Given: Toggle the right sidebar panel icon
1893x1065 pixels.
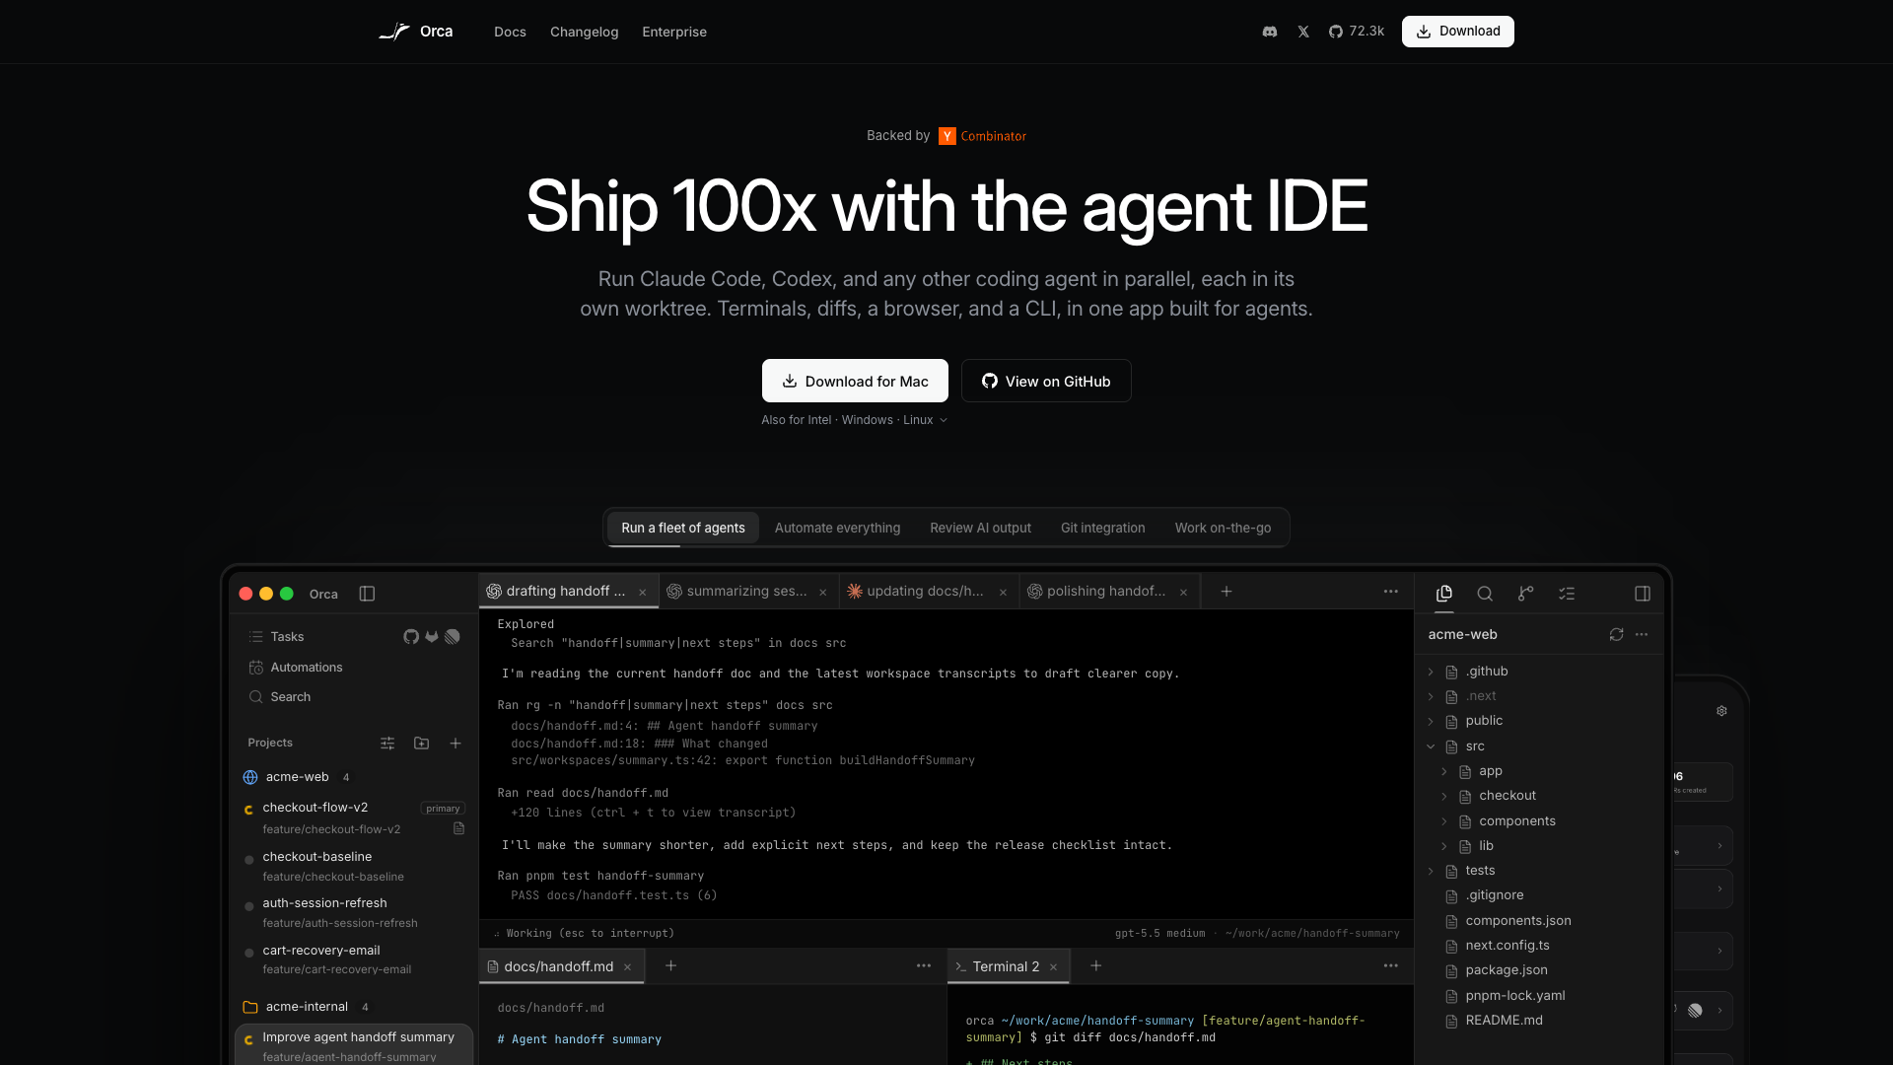Looking at the screenshot, I should point(1643,594).
